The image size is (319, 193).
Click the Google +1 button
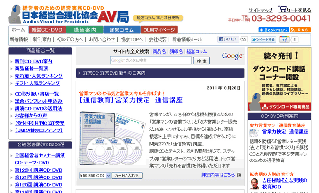pyautogui.click(x=284, y=40)
